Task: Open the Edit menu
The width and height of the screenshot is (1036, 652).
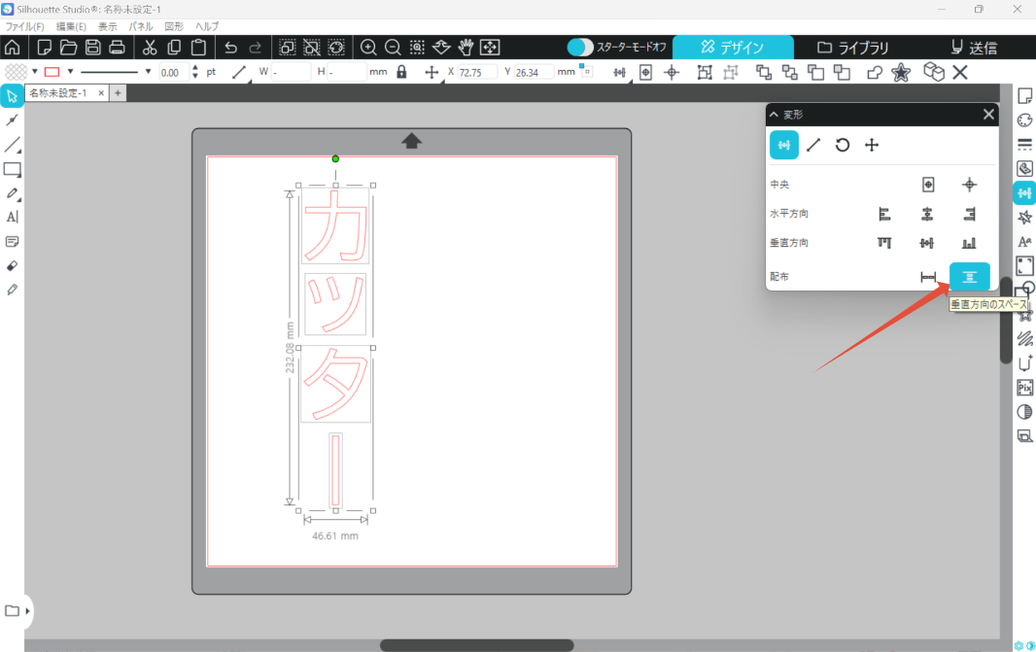Action: 71,26
